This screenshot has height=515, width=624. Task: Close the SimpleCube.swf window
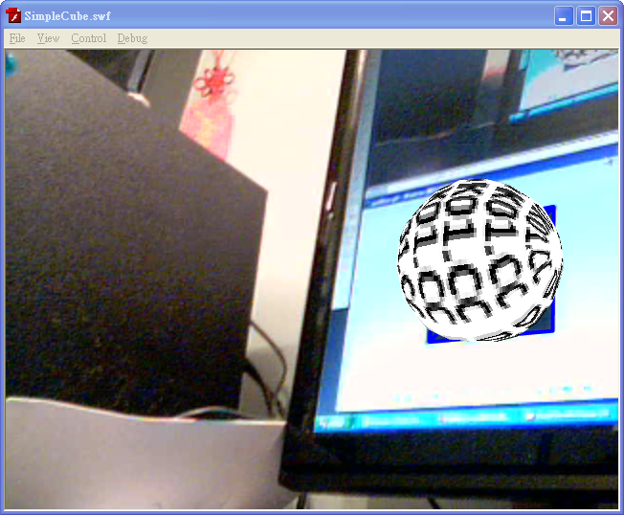[608, 16]
